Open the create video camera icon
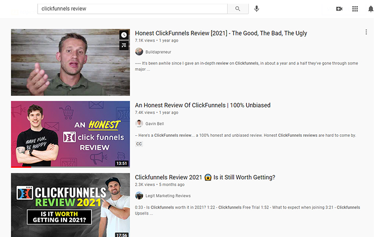381x237 pixels. [339, 9]
